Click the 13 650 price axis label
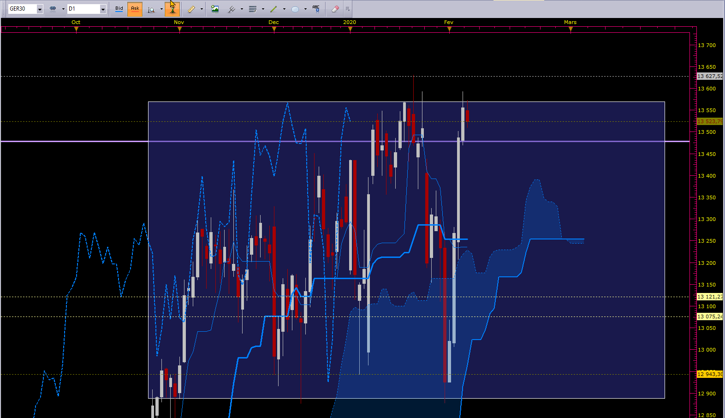 pos(707,67)
